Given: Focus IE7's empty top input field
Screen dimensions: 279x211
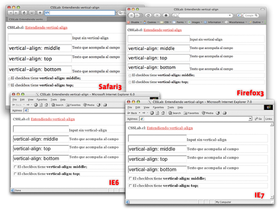Looking at the screenshot, I should pos(157,139).
